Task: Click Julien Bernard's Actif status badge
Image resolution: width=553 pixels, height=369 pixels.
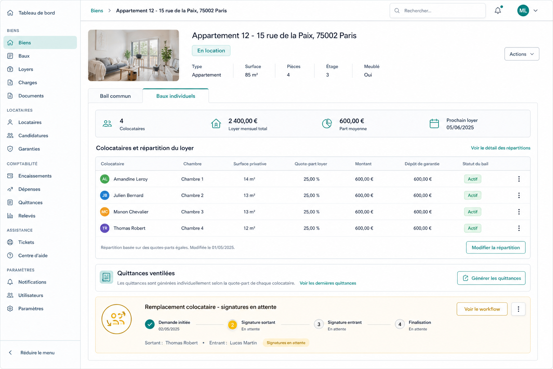Action: pos(473,195)
